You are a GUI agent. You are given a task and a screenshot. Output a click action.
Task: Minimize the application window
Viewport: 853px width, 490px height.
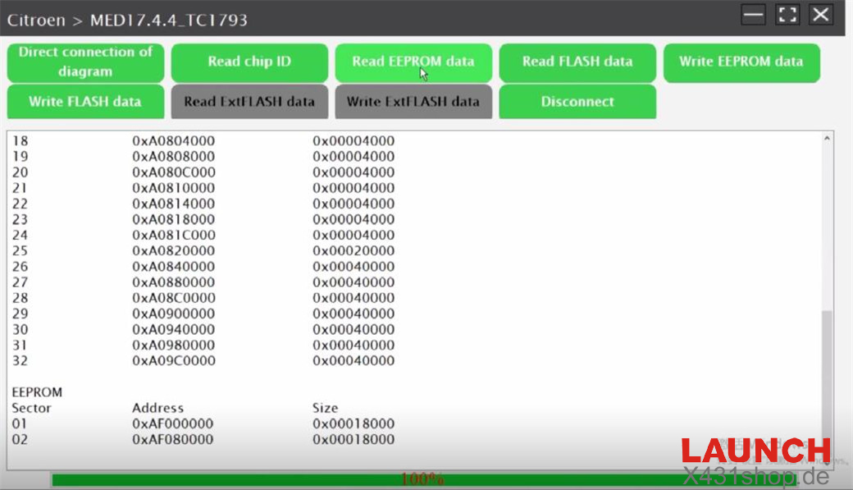(753, 15)
